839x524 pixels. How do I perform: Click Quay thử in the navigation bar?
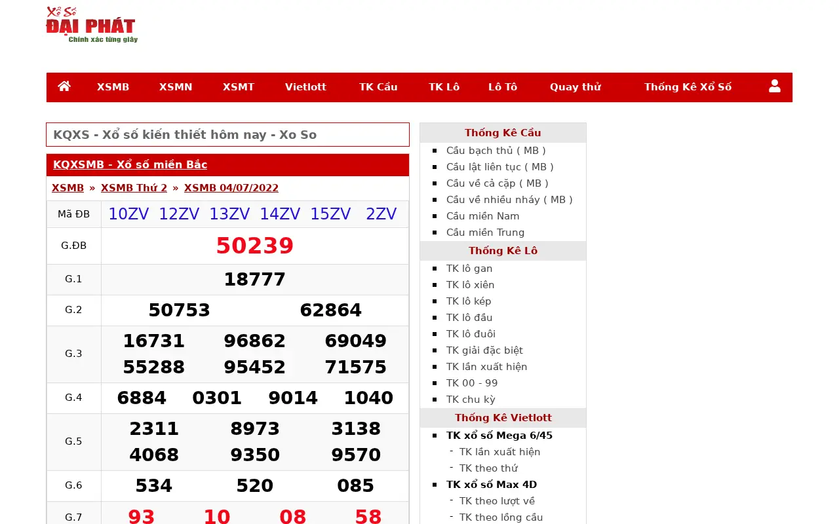(576, 87)
